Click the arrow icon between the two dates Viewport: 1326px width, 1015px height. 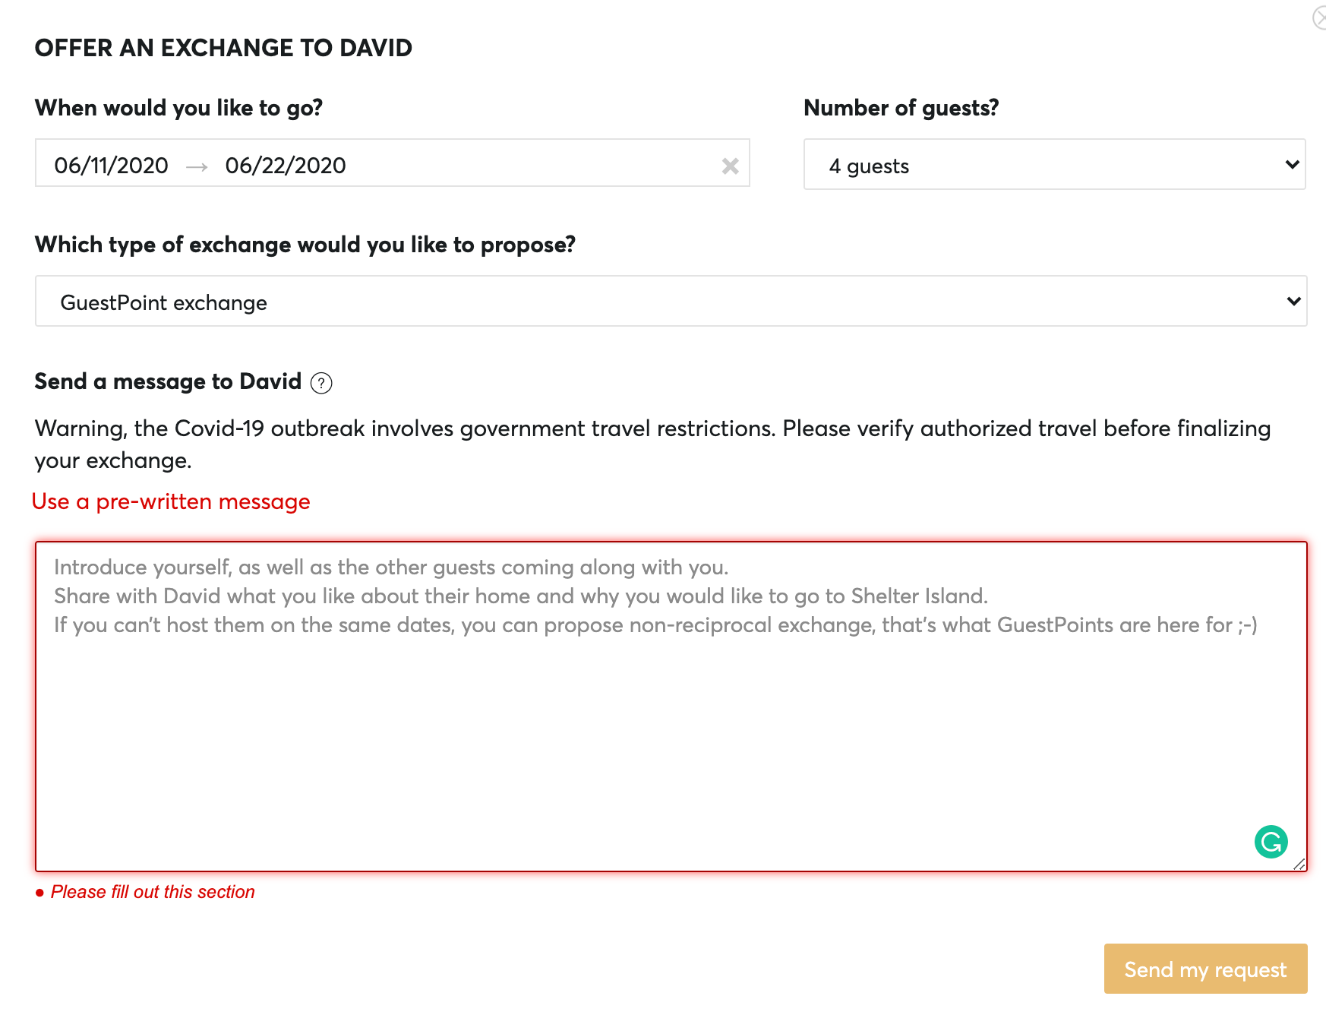[197, 166]
